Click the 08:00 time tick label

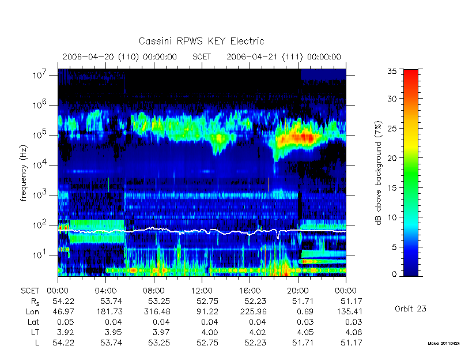click(154, 291)
